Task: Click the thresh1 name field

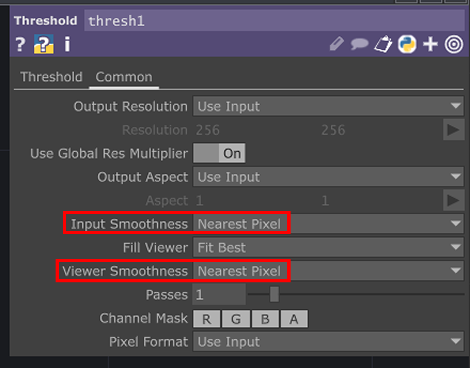Action: (274, 21)
